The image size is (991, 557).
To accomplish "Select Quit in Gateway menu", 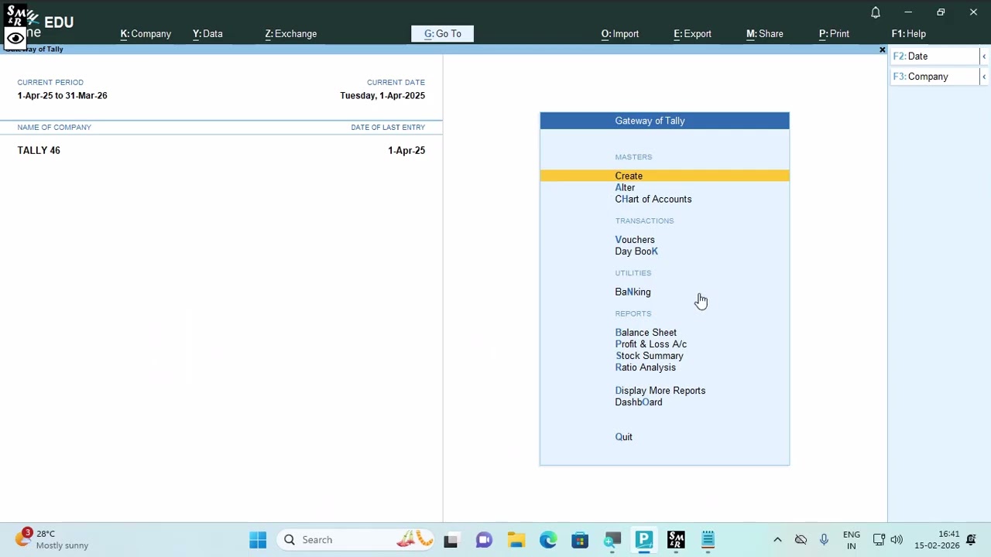I will (623, 437).
